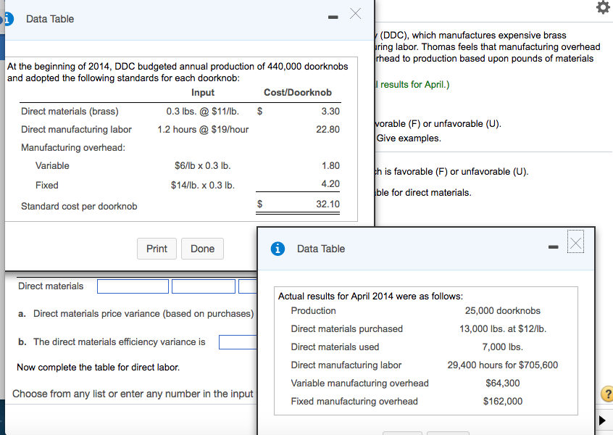This screenshot has width=613, height=435.
Task: Minimize the lower Data Table with actual results
Action: [x=553, y=249]
